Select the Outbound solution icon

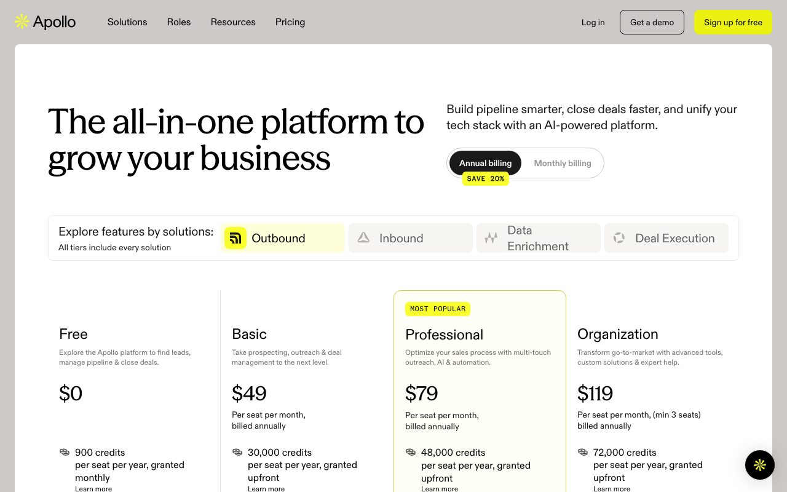coord(235,238)
